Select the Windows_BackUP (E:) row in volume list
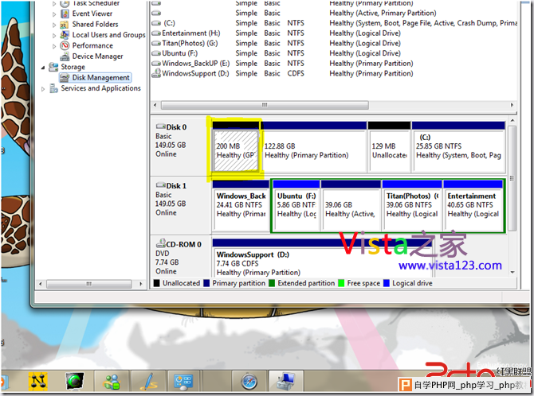Screen dimensions: 534x396 click(334, 64)
